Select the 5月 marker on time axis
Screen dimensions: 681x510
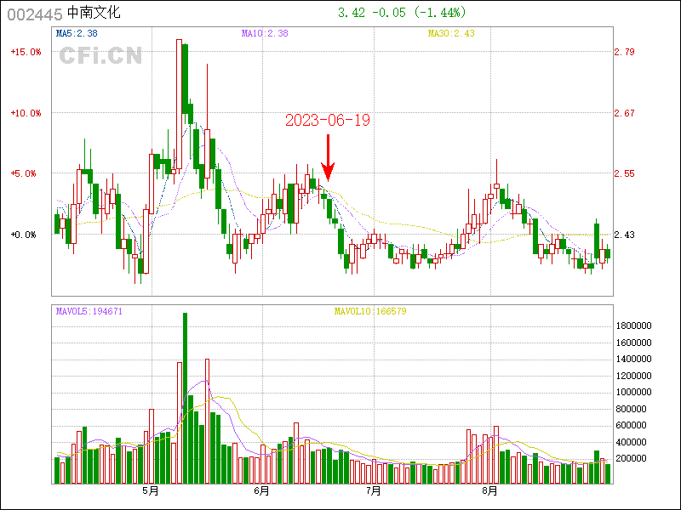click(151, 491)
